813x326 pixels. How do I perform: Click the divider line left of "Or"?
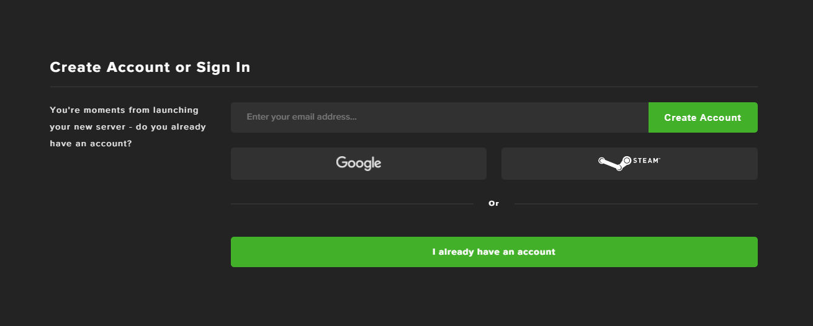coord(352,204)
